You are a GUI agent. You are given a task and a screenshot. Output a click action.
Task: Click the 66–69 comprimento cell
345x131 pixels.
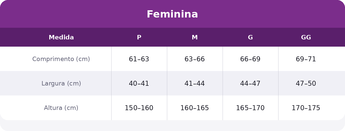pos(250,59)
